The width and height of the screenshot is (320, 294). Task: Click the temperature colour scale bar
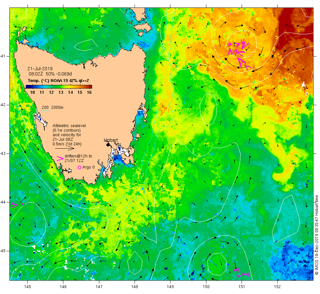click(x=59, y=87)
